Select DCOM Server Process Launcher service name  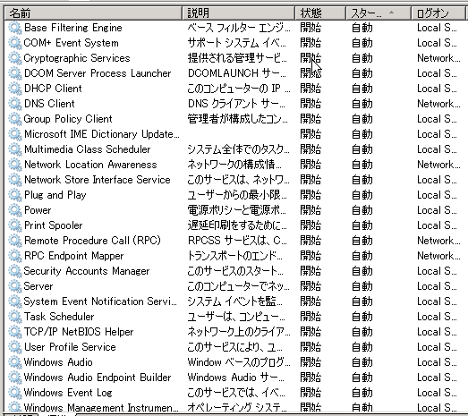point(98,73)
